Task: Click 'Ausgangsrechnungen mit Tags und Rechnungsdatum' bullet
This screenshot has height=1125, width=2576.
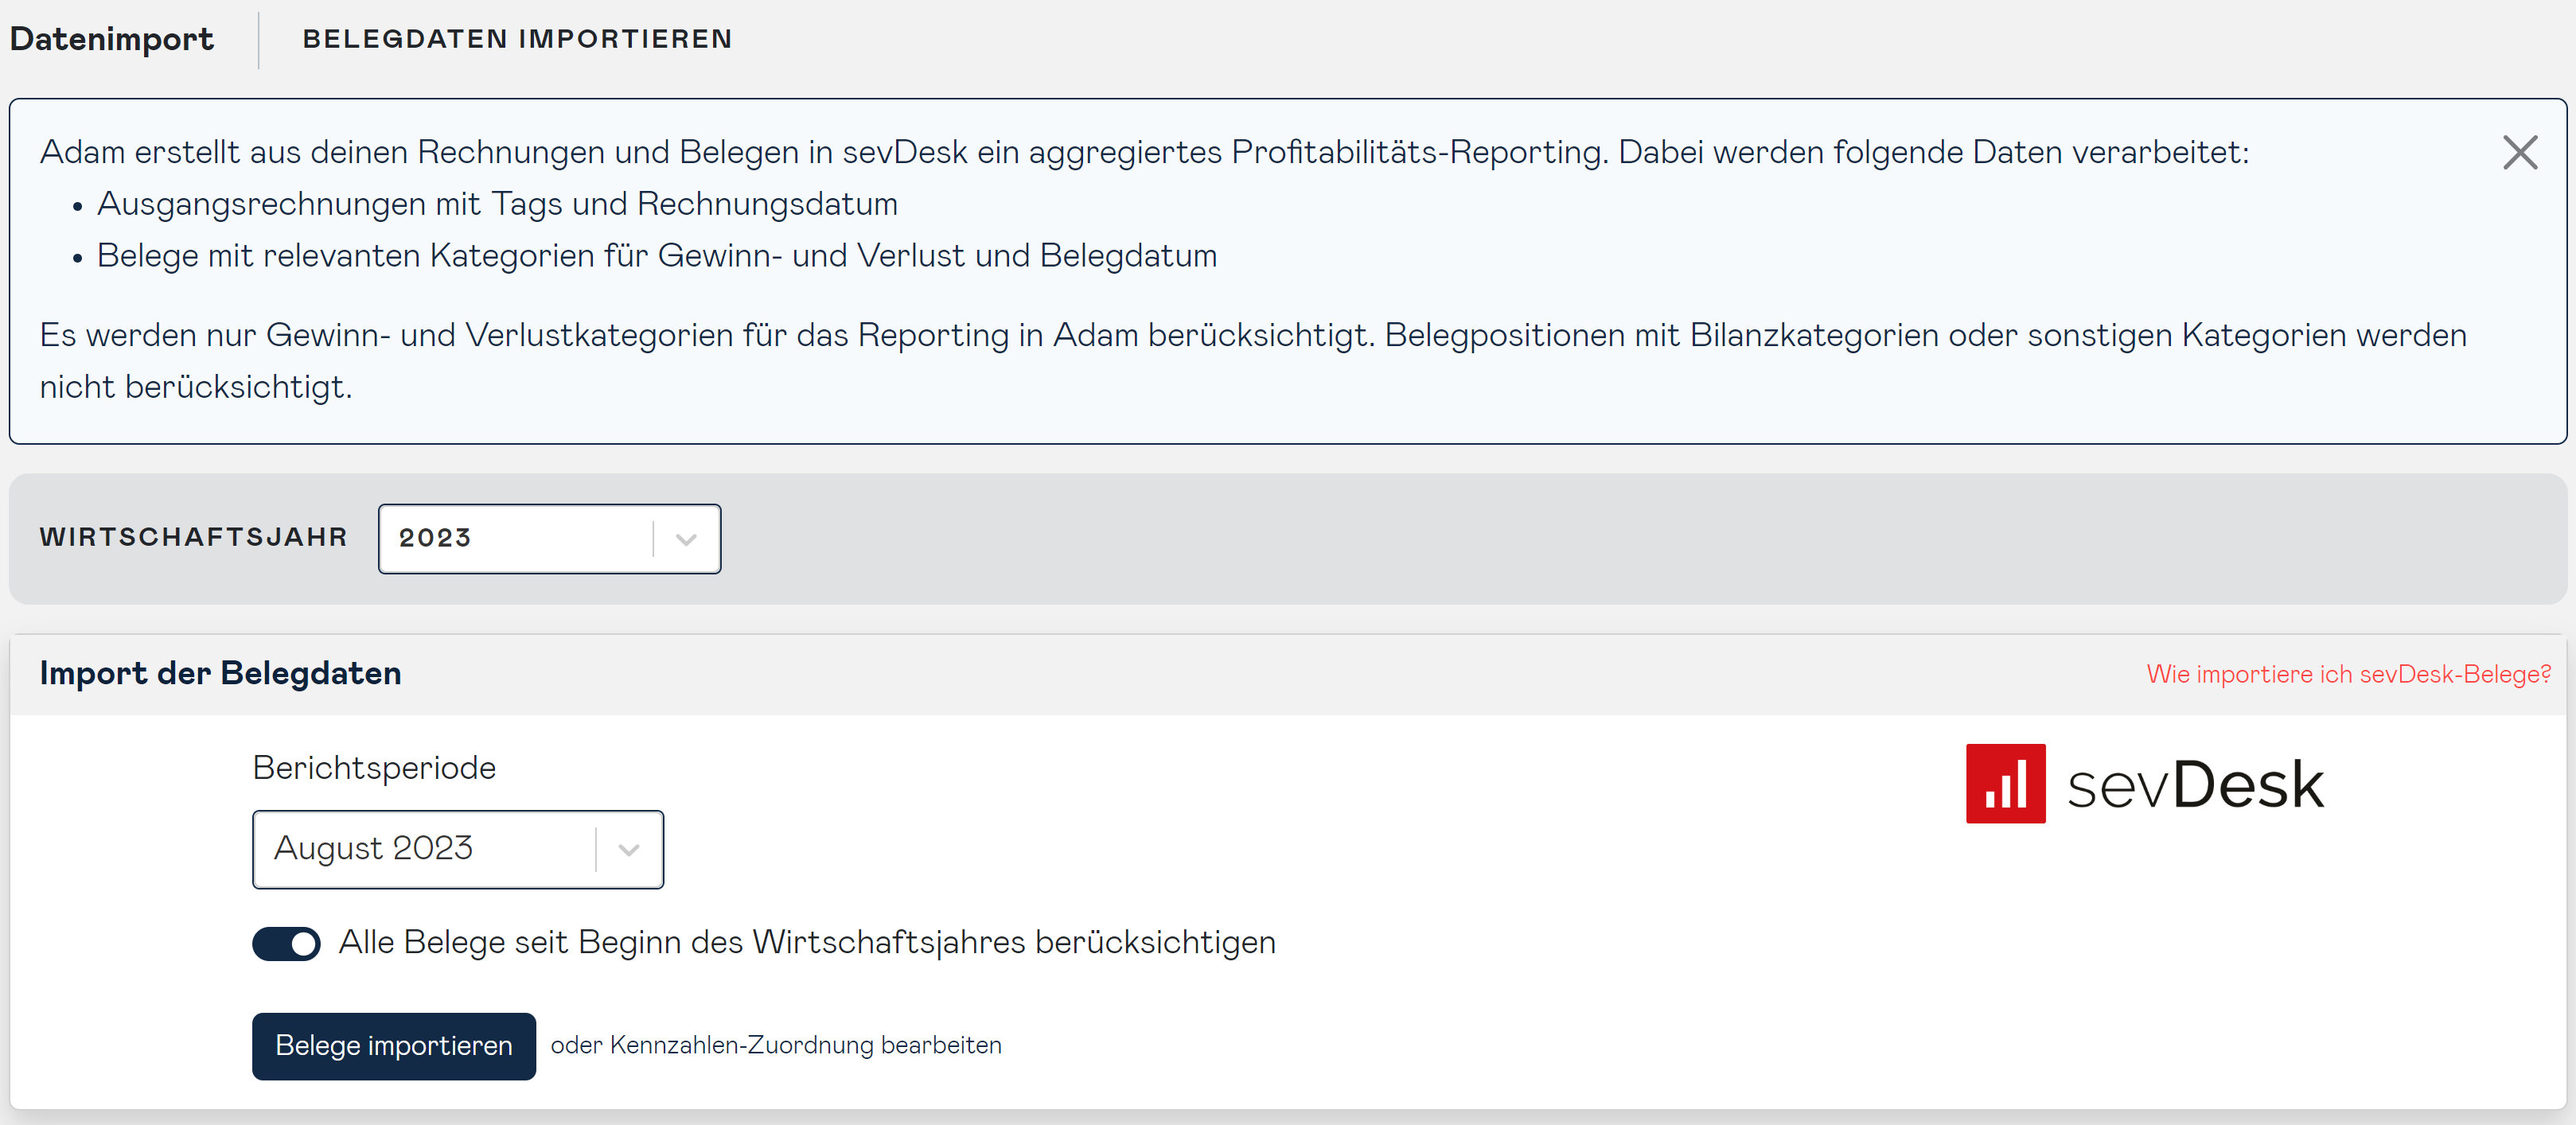Action: click(497, 204)
